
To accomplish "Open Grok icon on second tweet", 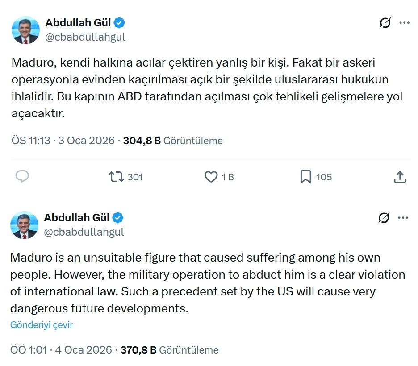I will coord(383,218).
